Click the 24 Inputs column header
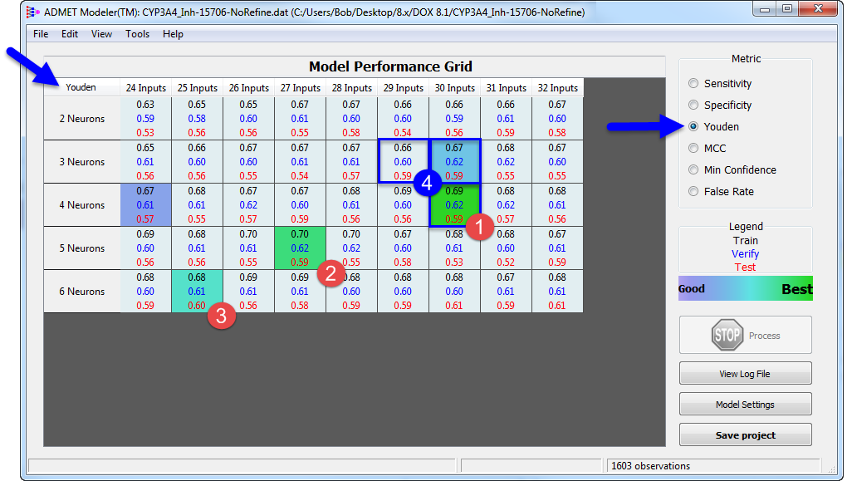This screenshot has width=852, height=481. 145,87
